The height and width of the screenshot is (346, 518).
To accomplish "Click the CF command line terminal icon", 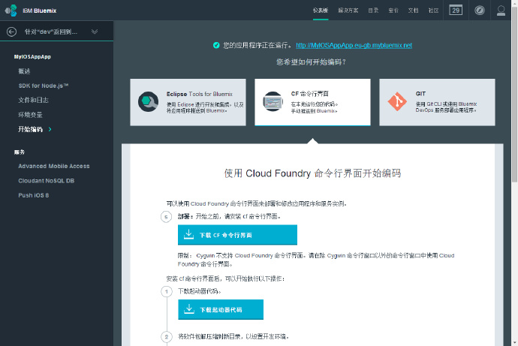I will (273, 101).
